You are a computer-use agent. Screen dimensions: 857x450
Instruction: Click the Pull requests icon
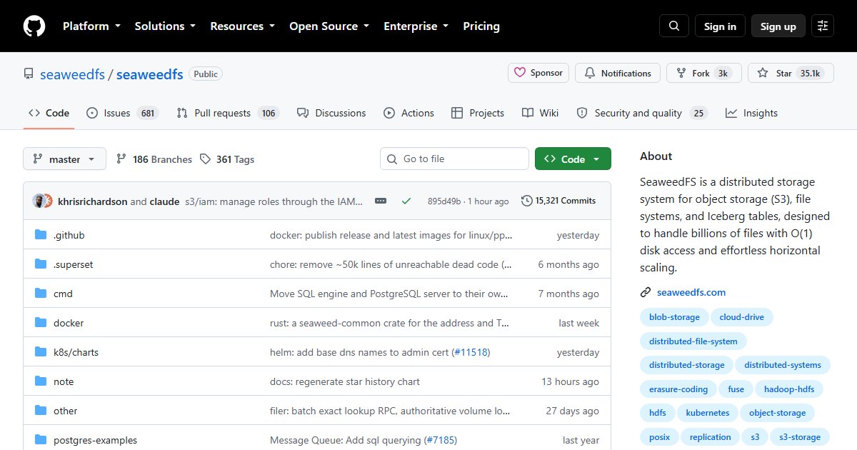point(182,113)
